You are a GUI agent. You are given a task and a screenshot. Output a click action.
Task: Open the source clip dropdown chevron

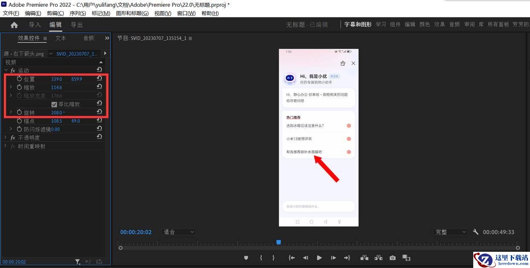coord(51,54)
